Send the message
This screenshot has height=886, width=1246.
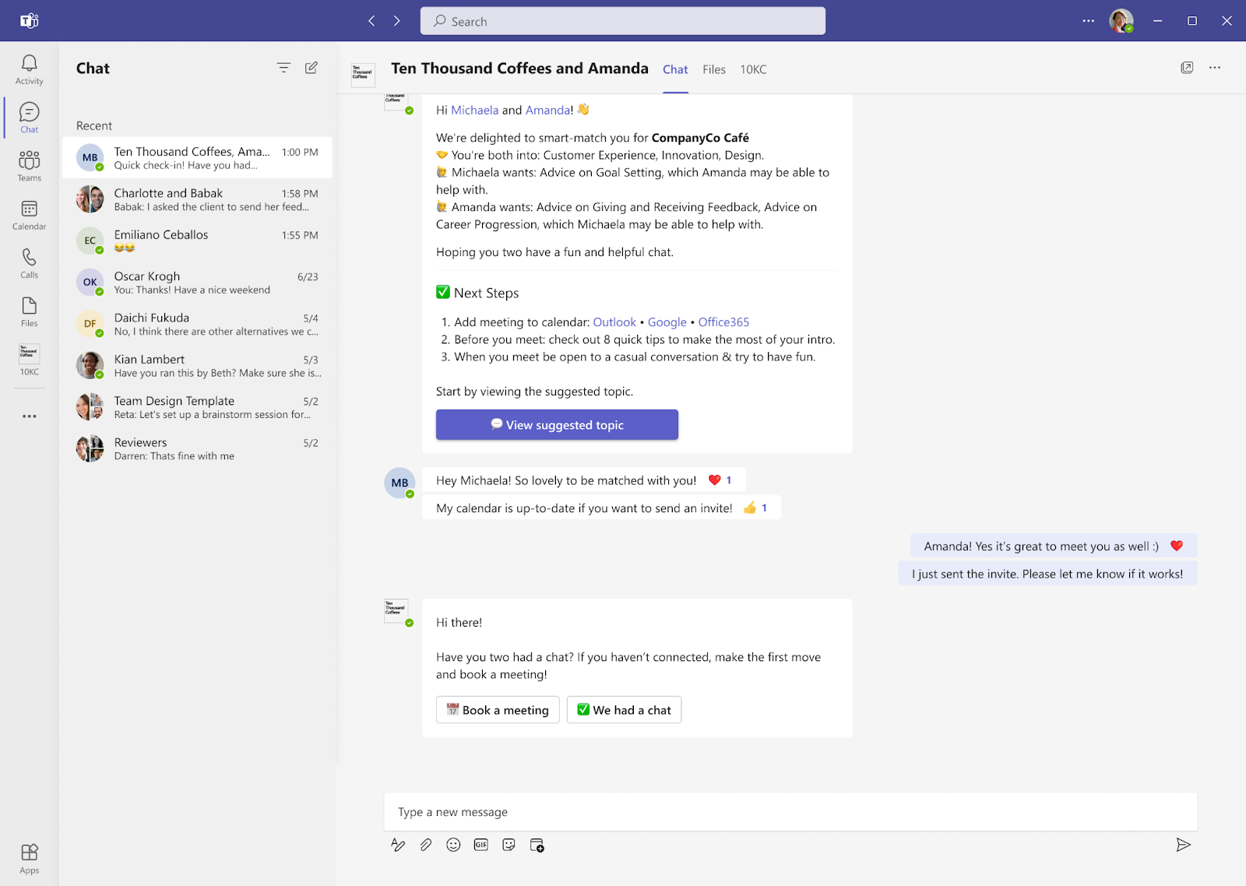(1183, 845)
